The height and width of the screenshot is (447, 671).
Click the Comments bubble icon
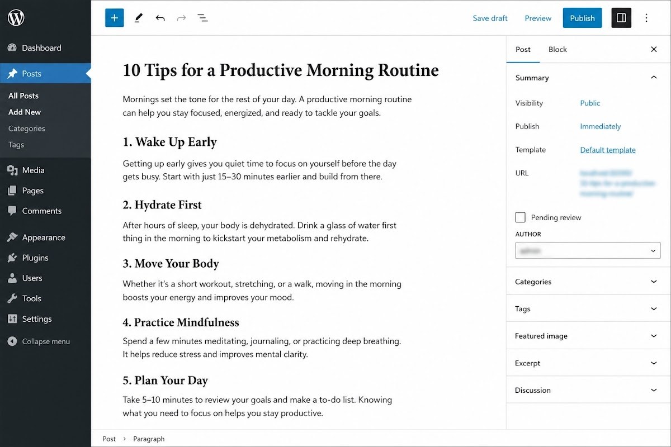pyautogui.click(x=12, y=211)
